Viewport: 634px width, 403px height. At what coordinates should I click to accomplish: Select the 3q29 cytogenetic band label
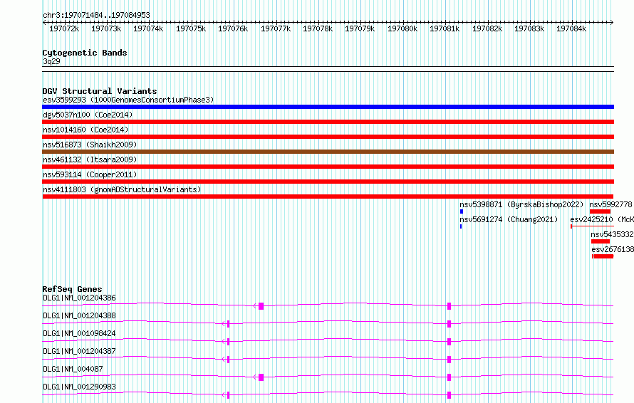tap(51, 61)
